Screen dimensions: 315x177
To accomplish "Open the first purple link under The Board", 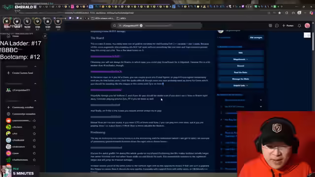I will (105, 57).
